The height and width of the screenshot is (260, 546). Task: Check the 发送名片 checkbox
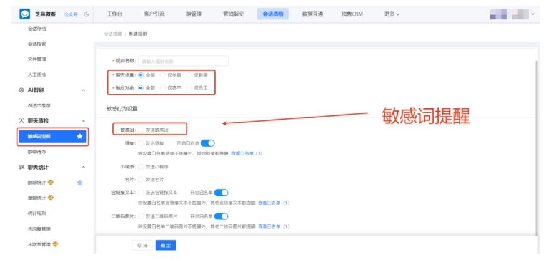tap(141, 180)
